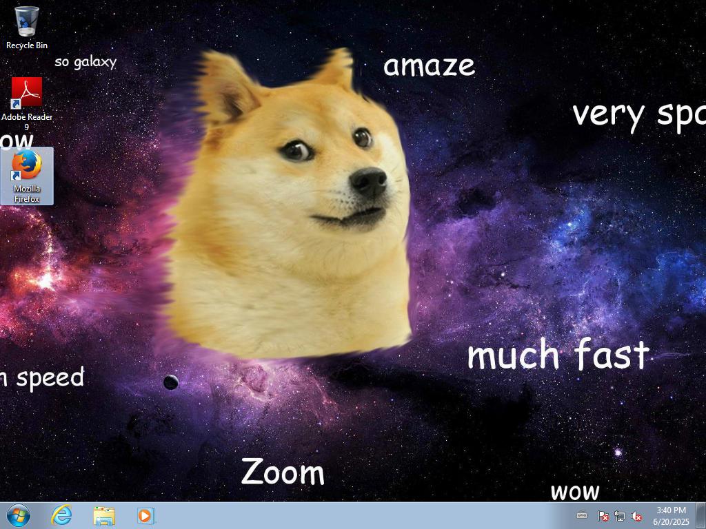Click the Show desktop button strip
Screen dimensions: 706x529
701,515
